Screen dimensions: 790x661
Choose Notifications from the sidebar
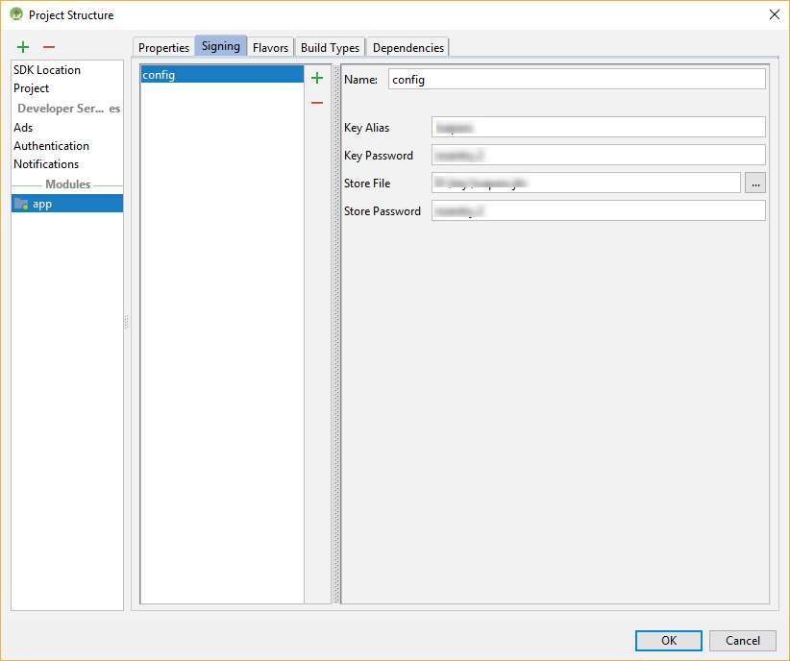click(x=46, y=164)
